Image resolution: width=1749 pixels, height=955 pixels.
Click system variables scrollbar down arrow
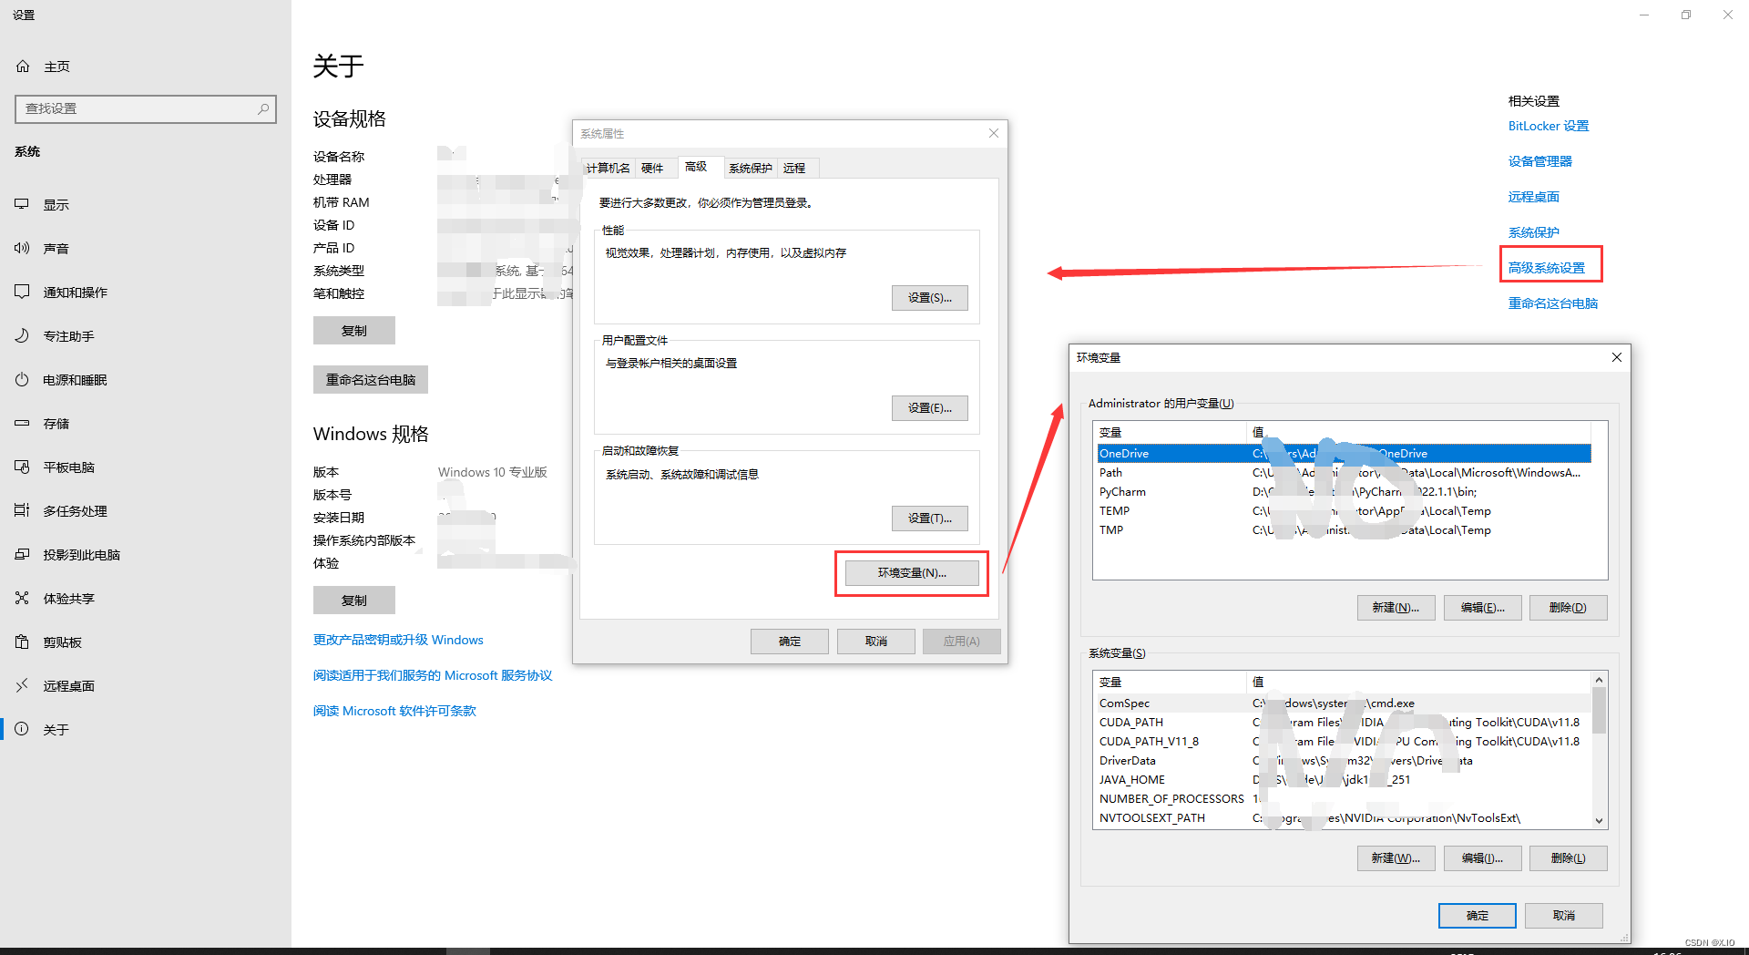click(x=1599, y=820)
